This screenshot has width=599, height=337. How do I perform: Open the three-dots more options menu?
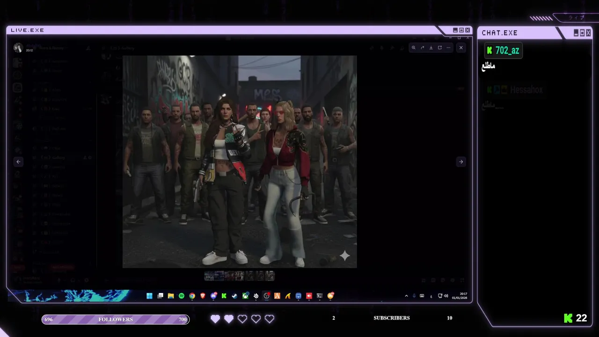[x=448, y=48]
